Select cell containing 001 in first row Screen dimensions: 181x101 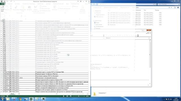(x=4, y=21)
